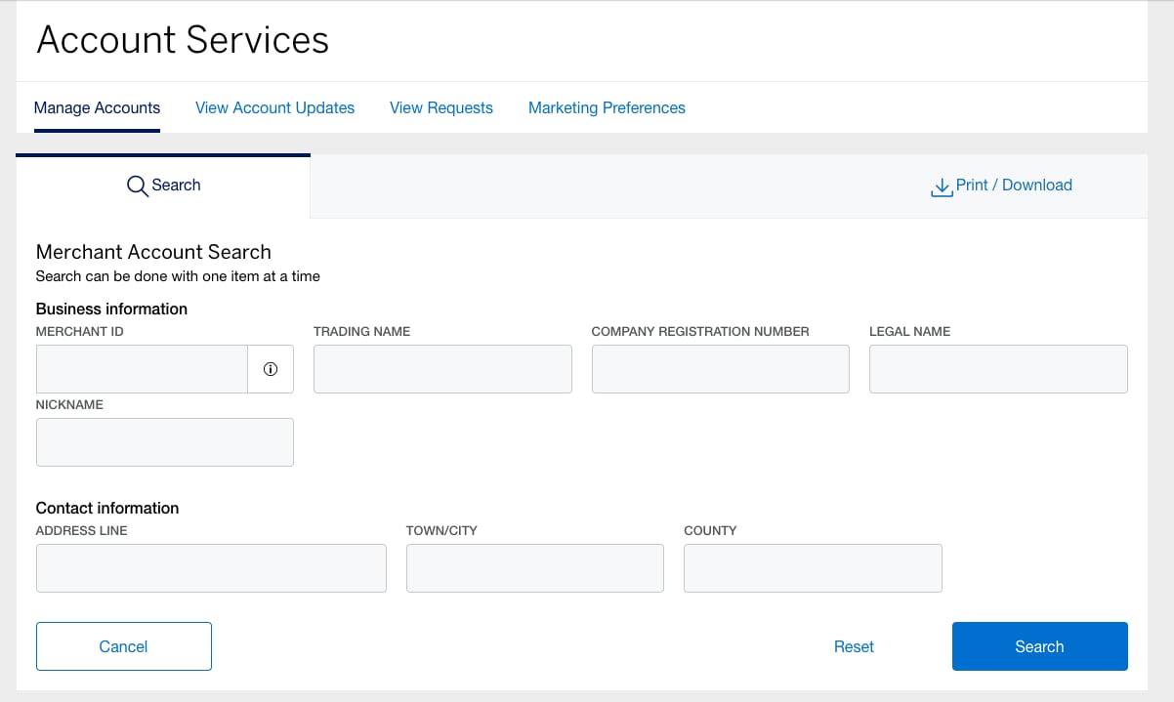1174x702 pixels.
Task: Click the blue Search button
Action: pos(1040,646)
